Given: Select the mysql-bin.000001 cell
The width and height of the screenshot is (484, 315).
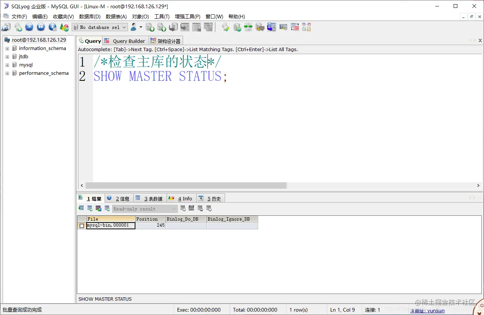Looking at the screenshot, I should point(111,226).
